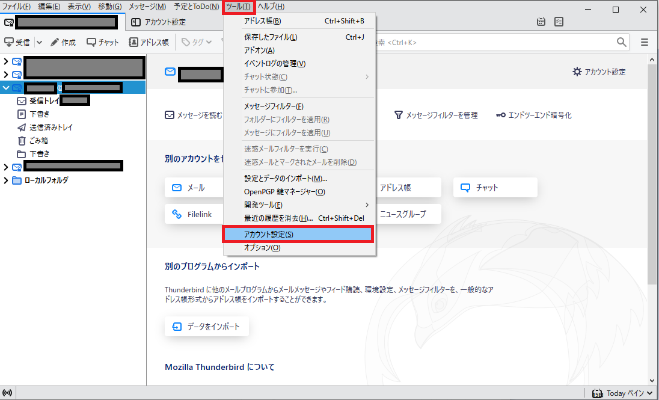Open 開発ツール submenu
This screenshot has height=400, width=659.
(299, 205)
